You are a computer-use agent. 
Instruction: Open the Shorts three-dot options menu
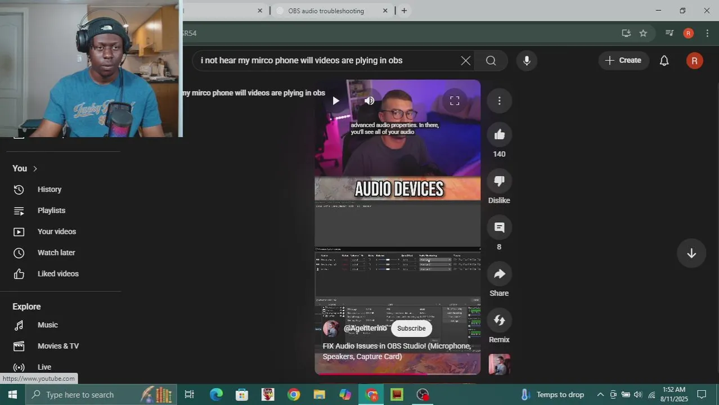point(499,101)
